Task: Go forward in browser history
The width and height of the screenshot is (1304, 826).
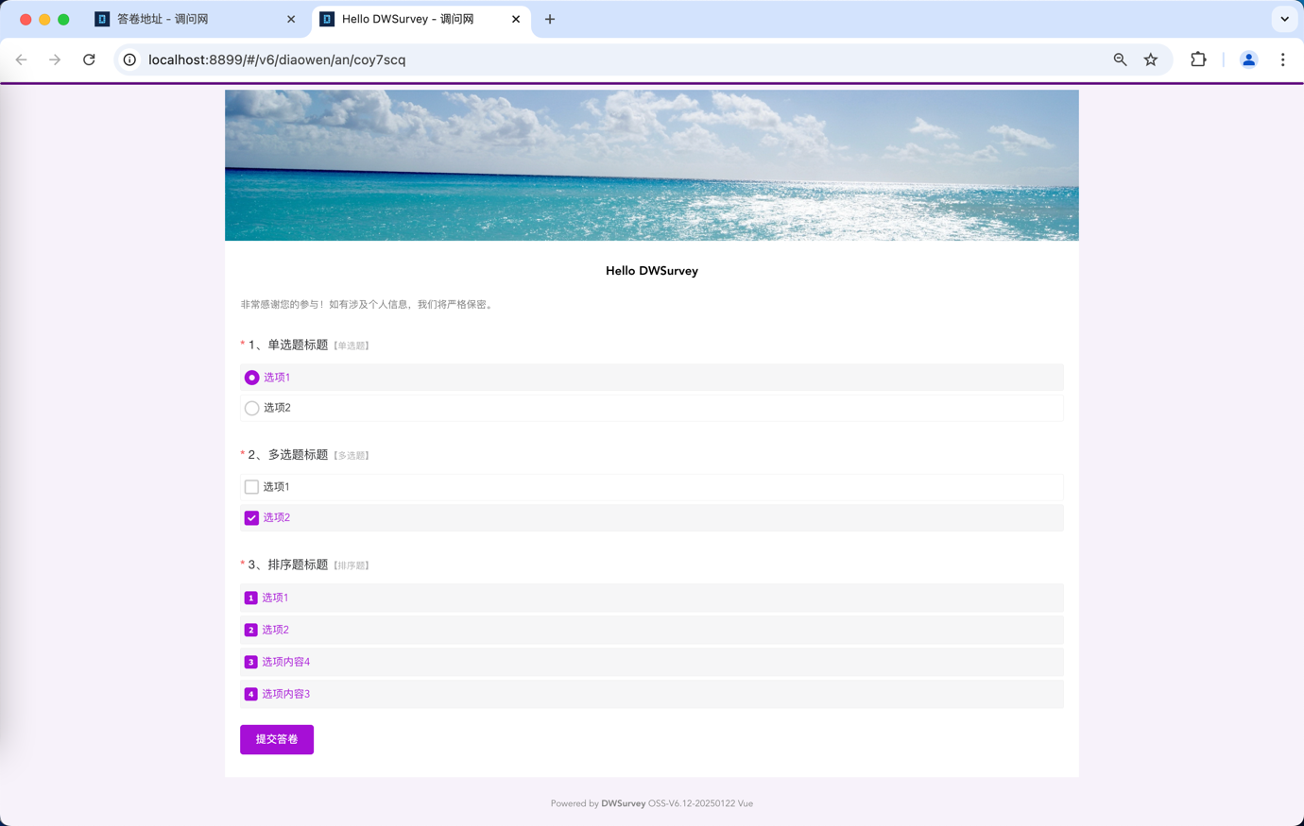Action: point(55,59)
